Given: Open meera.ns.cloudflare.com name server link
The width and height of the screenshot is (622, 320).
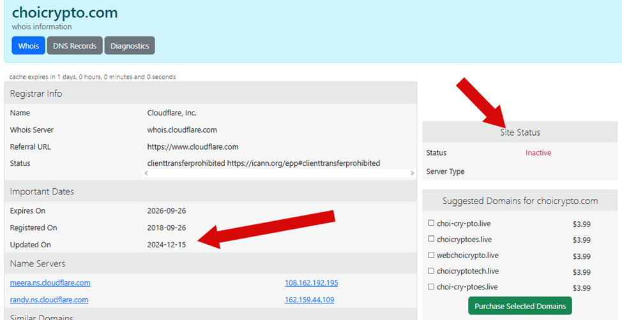Looking at the screenshot, I should (x=50, y=283).
